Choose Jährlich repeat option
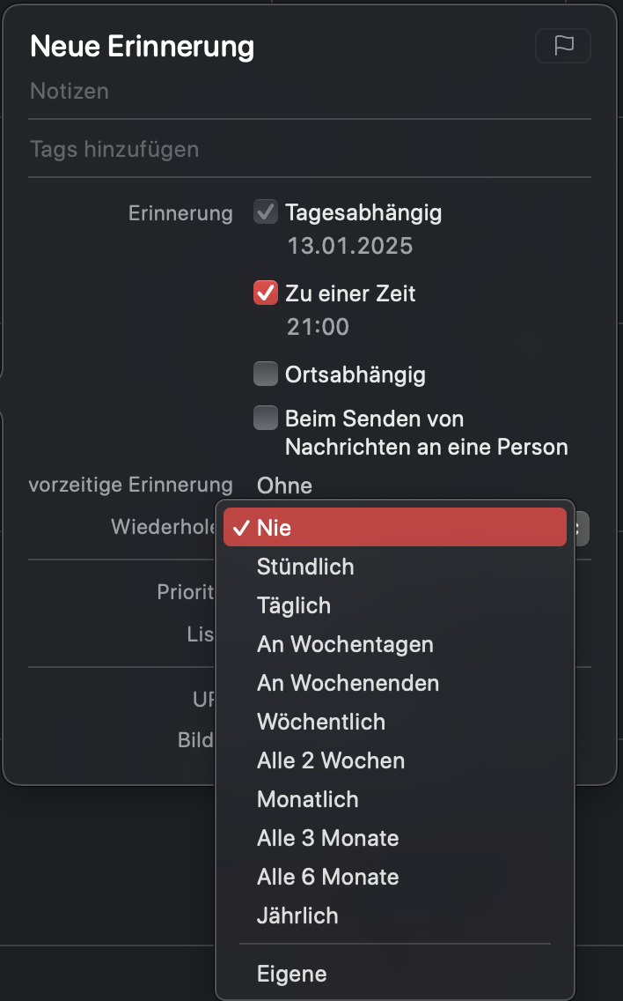623x1001 pixels. point(297,916)
